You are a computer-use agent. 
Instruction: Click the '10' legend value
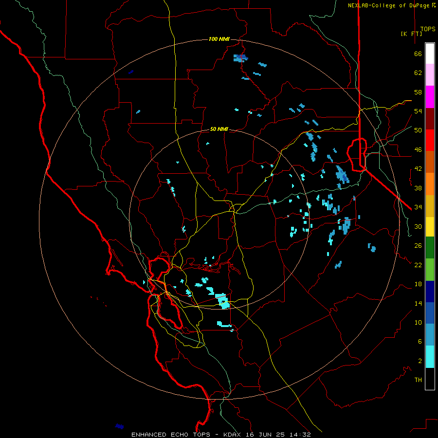(418, 322)
